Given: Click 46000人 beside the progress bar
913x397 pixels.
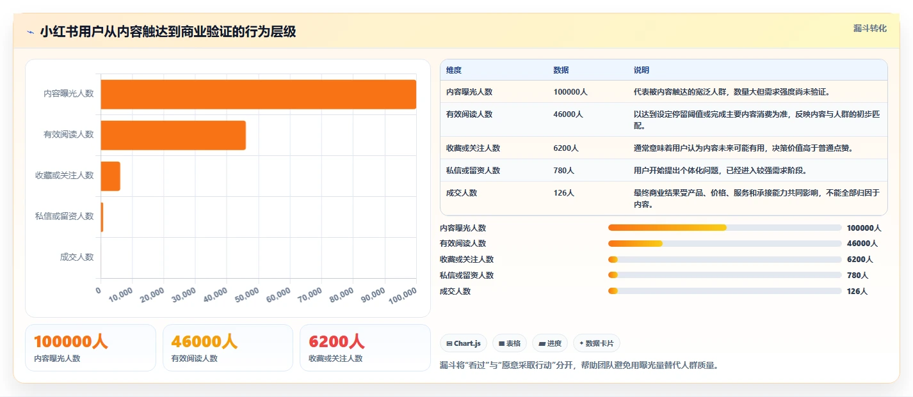Looking at the screenshot, I should click(x=862, y=244).
